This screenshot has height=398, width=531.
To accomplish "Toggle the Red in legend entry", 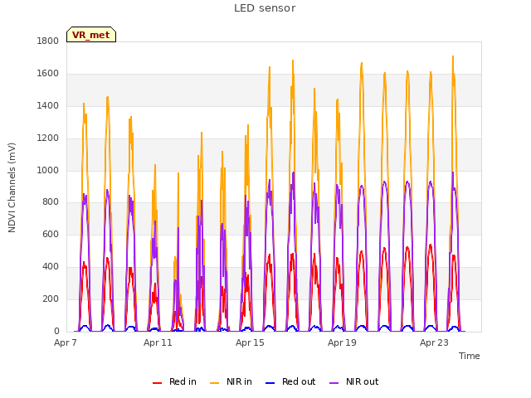I will (x=174, y=381).
